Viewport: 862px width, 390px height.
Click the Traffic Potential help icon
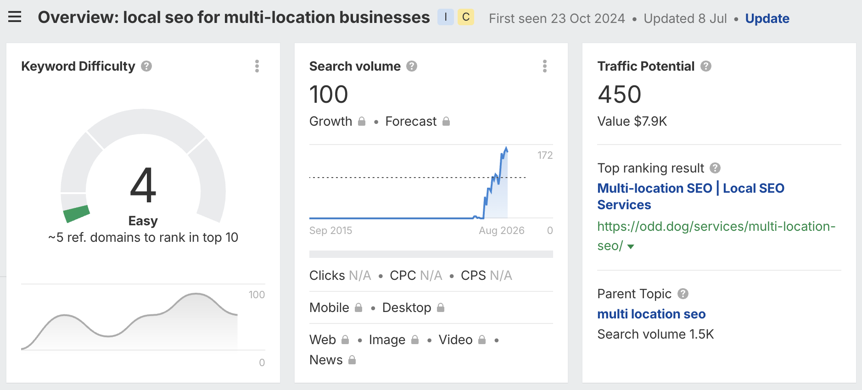706,66
